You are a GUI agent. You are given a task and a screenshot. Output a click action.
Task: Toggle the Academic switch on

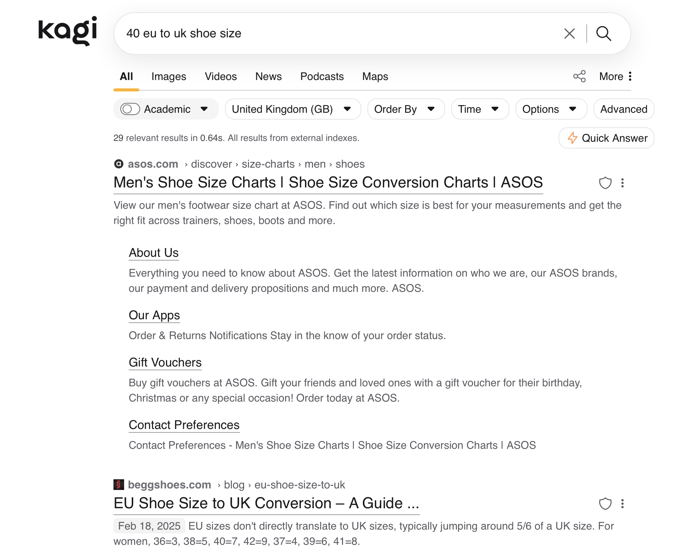[x=130, y=109]
